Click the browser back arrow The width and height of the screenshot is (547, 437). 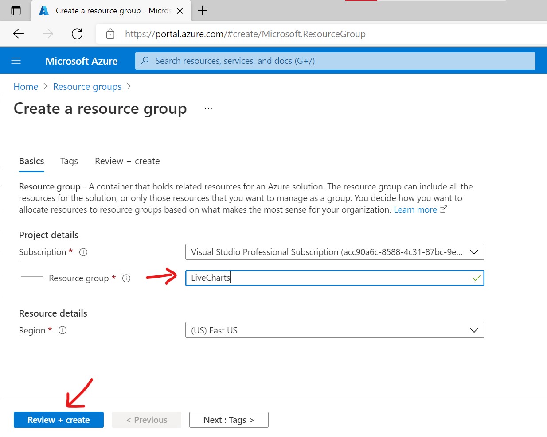click(x=19, y=34)
